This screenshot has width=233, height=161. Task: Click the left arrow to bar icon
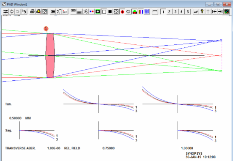tap(214, 11)
